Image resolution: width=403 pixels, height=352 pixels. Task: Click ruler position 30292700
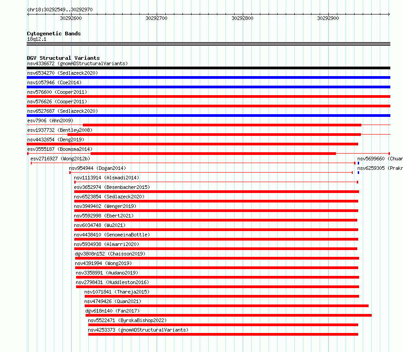click(156, 18)
